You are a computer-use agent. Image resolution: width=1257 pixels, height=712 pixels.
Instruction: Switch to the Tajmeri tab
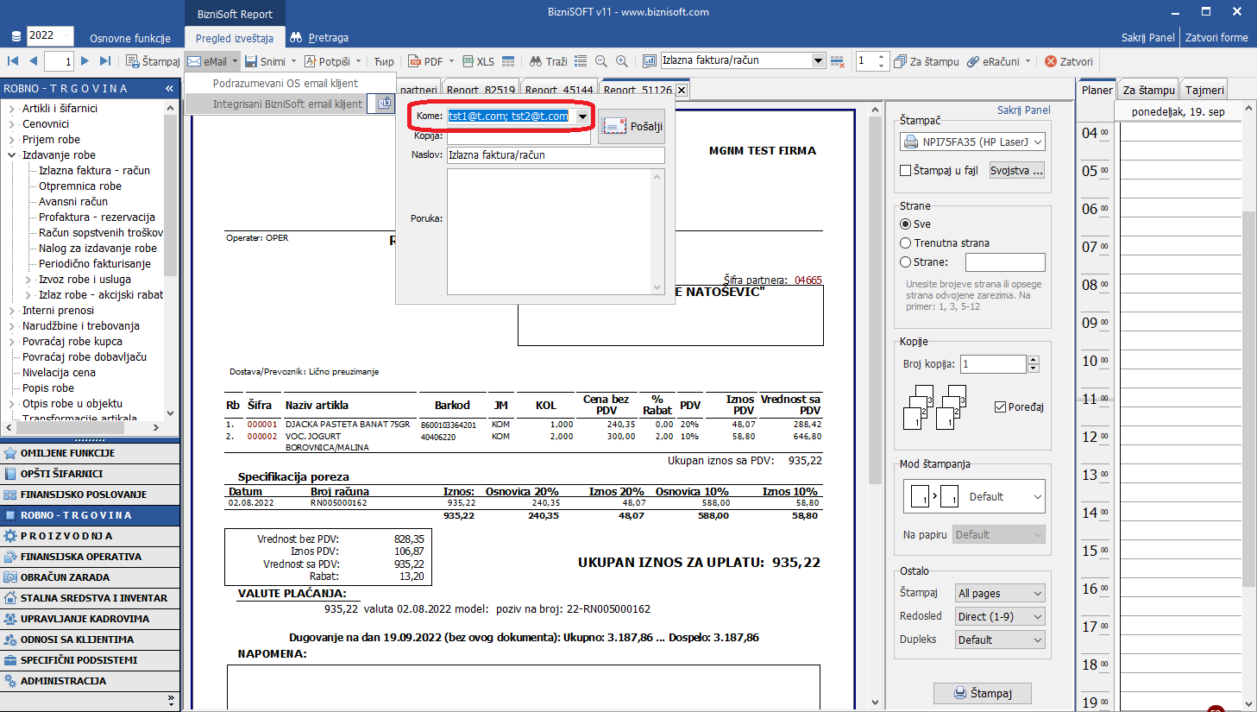pyautogui.click(x=1204, y=90)
